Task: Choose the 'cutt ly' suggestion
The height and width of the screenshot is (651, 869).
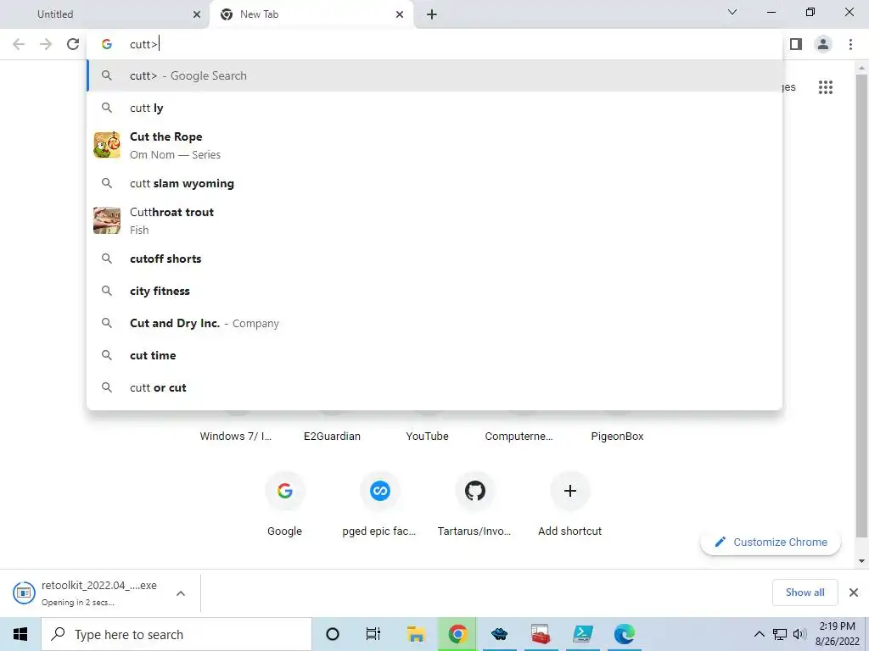Action: (x=434, y=108)
